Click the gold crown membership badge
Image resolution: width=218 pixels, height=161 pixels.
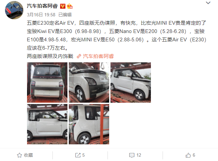coord(69,6)
